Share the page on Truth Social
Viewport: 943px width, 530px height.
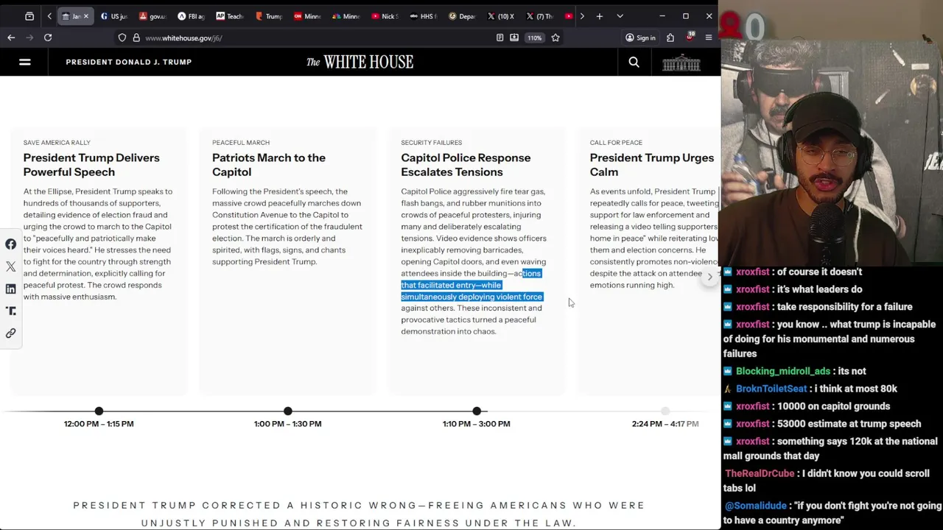point(10,311)
